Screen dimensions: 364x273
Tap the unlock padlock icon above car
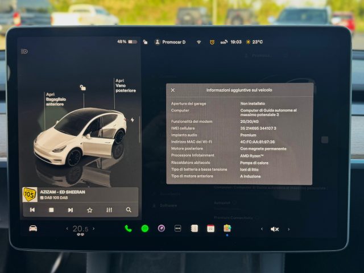83,88
